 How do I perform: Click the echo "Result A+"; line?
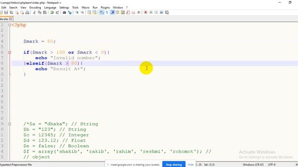coord(60,69)
